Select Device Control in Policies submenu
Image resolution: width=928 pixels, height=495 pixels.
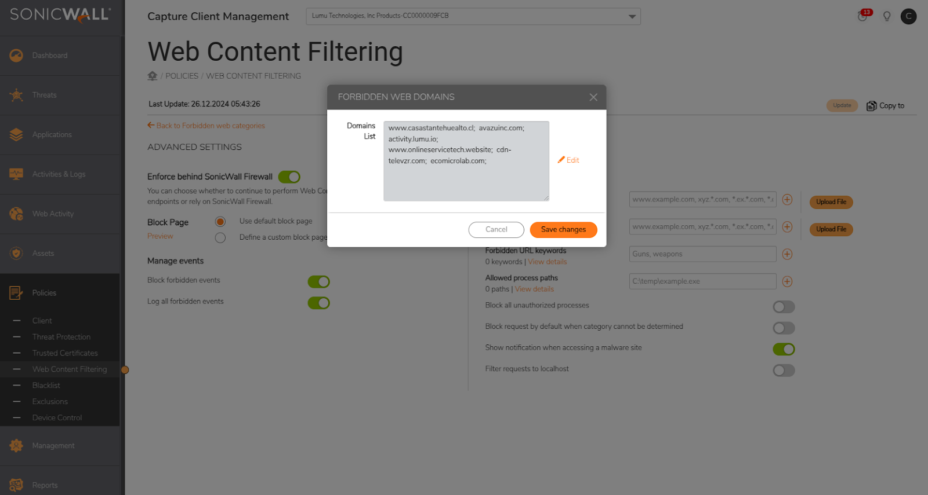(57, 417)
